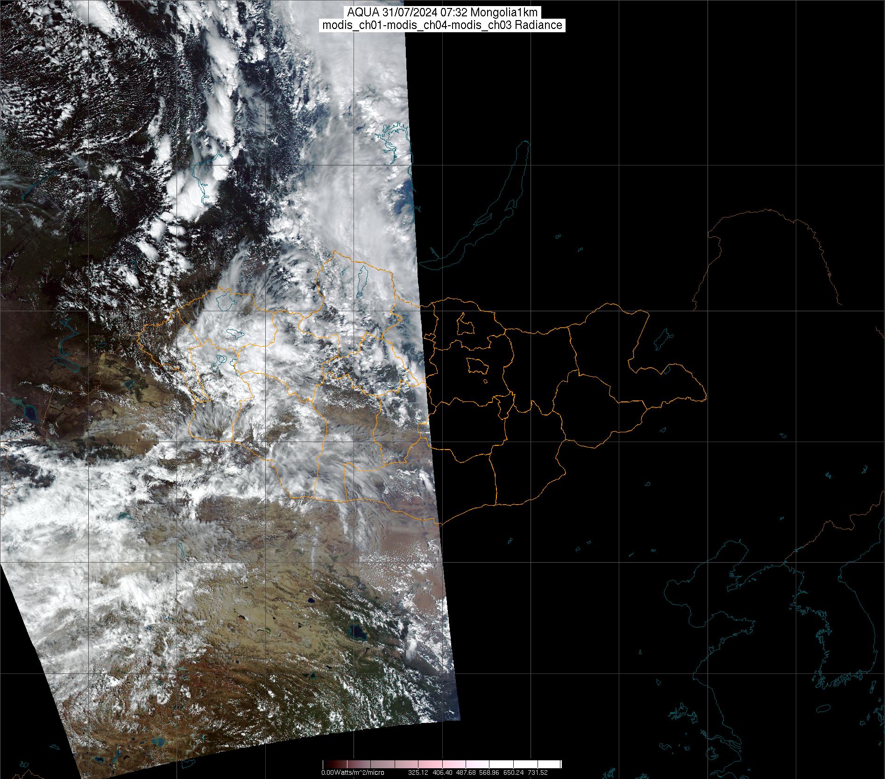
Task: Click the AQUA 31/07/2024 07:32 Mongolia1km title
Action: pyautogui.click(x=442, y=13)
